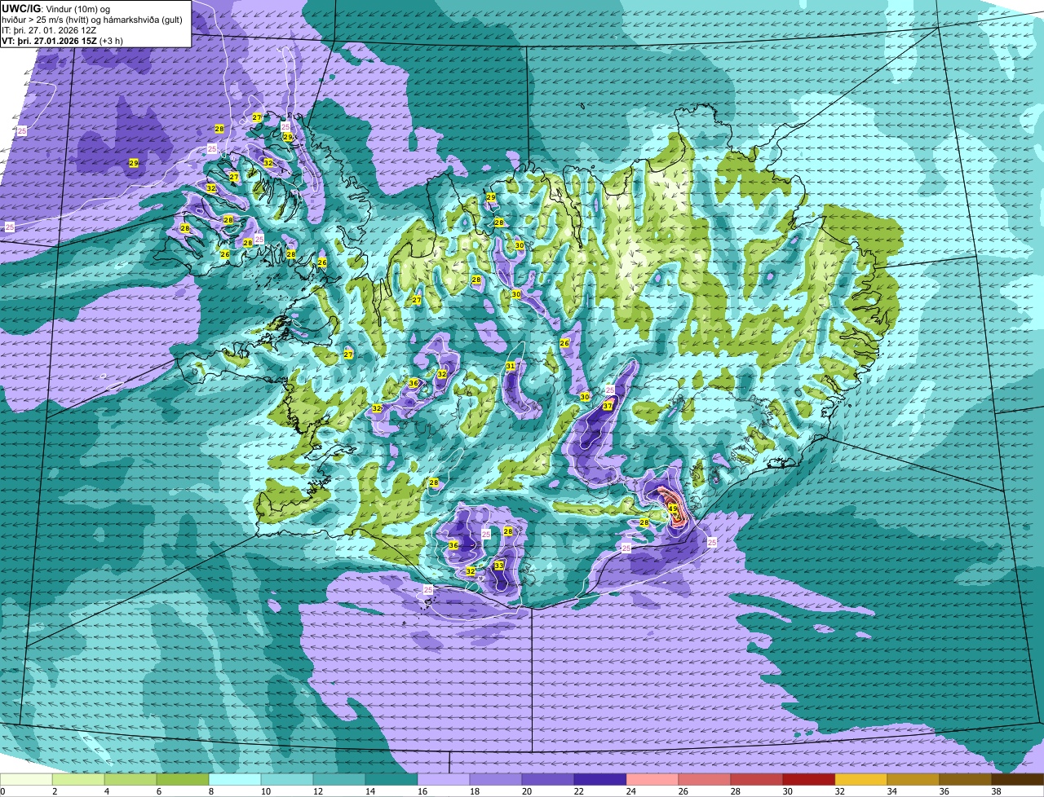The width and height of the screenshot is (1044, 797).
Task: Click the color scale tick label '24'
Action: 630,791
